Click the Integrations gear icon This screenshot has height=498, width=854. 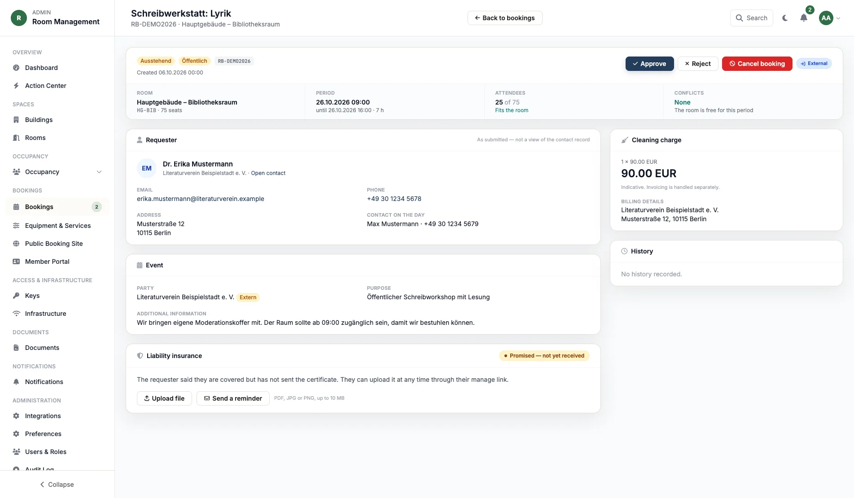16,416
